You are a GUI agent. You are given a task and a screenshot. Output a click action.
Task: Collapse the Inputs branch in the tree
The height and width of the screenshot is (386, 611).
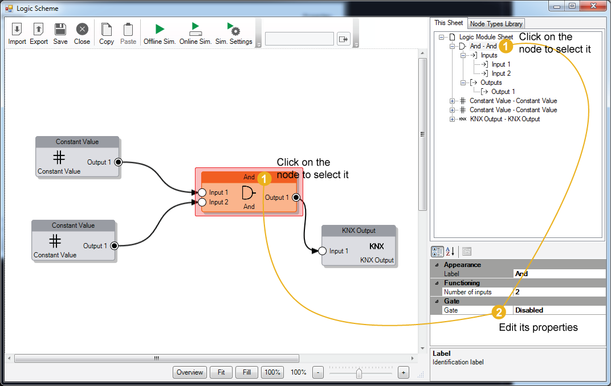[463, 55]
